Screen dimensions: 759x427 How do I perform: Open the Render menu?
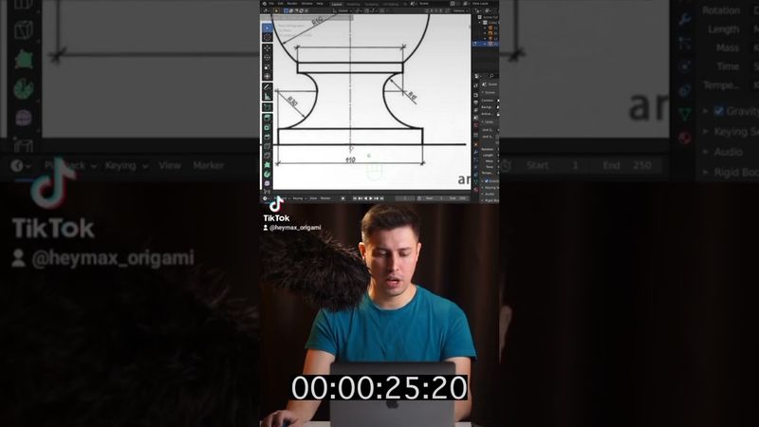(x=292, y=4)
